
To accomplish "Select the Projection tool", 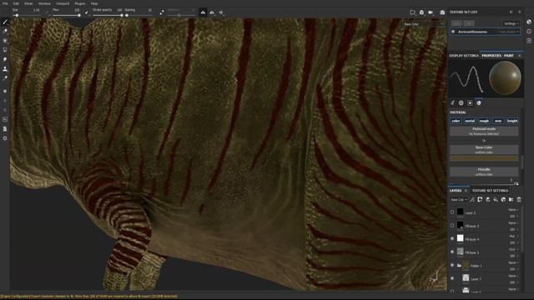I will coord(5,41).
